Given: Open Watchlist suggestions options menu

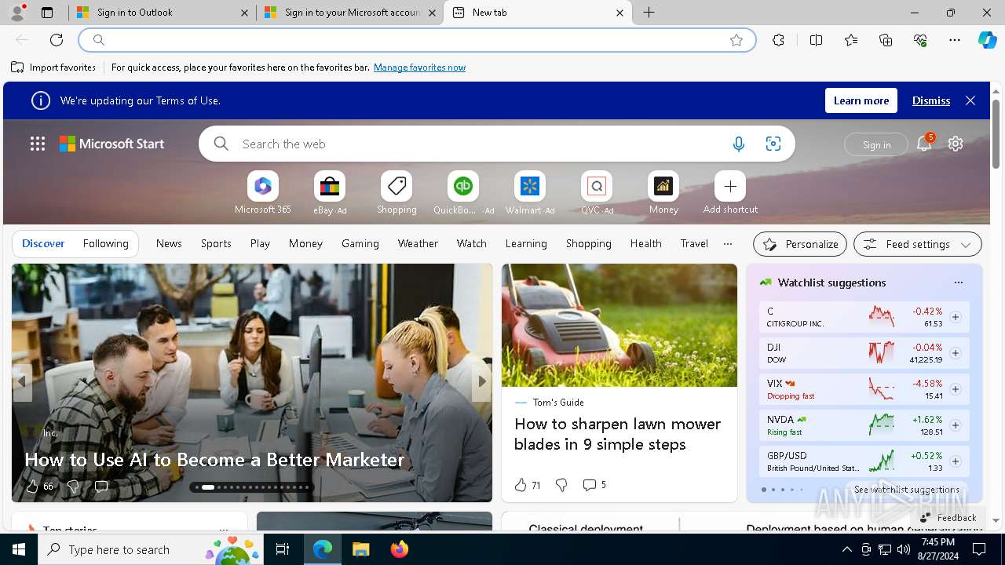Looking at the screenshot, I should 958,282.
